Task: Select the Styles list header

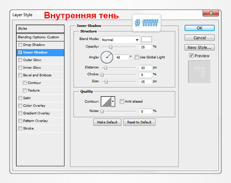Action: (x=40, y=28)
